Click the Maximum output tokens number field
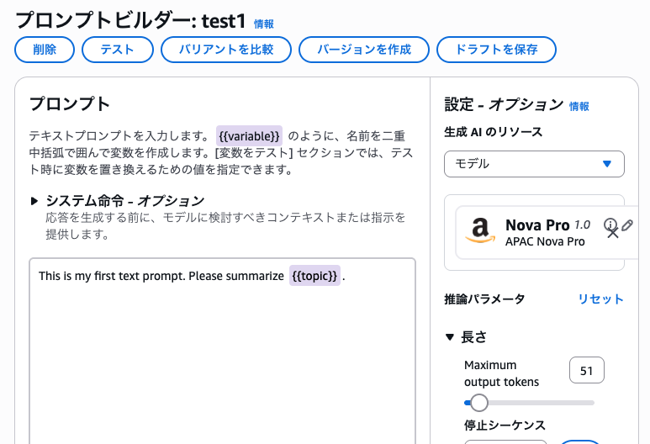Screen dimensions: 650x444 pyautogui.click(x=587, y=371)
